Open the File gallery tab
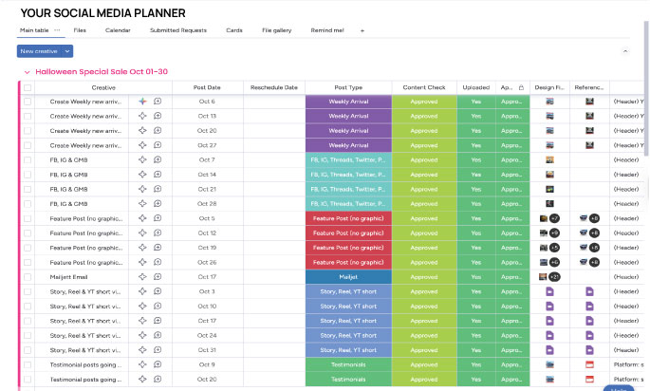 click(x=276, y=30)
